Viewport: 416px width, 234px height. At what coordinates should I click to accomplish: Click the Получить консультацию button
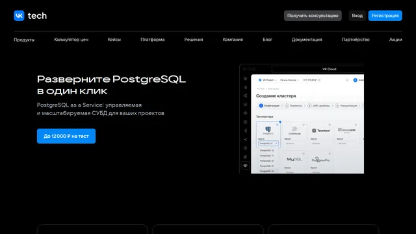[313, 16]
